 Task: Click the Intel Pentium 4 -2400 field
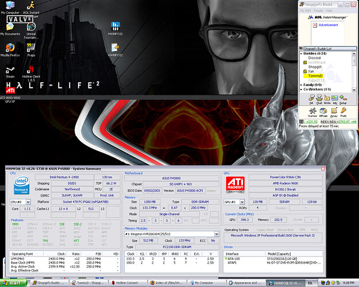tap(64, 177)
